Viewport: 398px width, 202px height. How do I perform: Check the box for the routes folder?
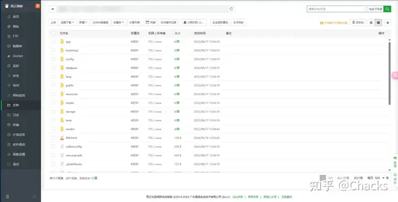pos(53,103)
